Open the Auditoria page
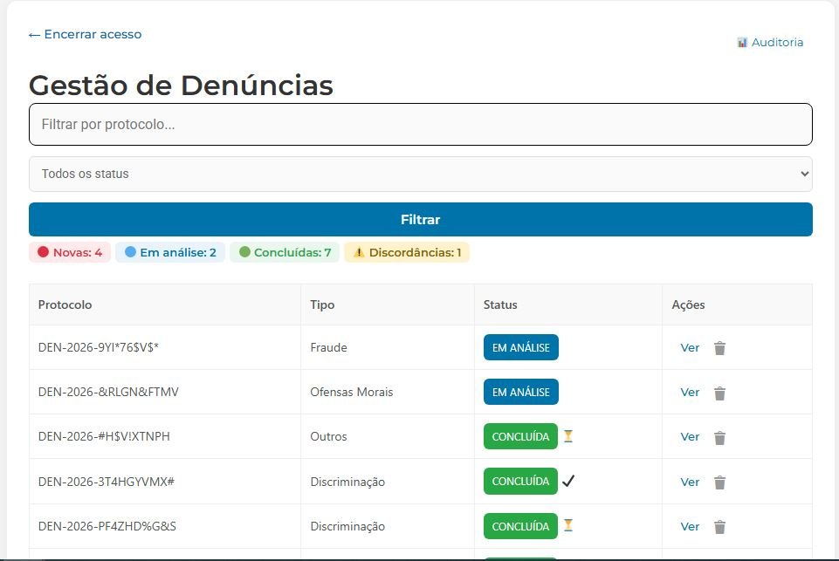This screenshot has height=561, width=839. [769, 42]
